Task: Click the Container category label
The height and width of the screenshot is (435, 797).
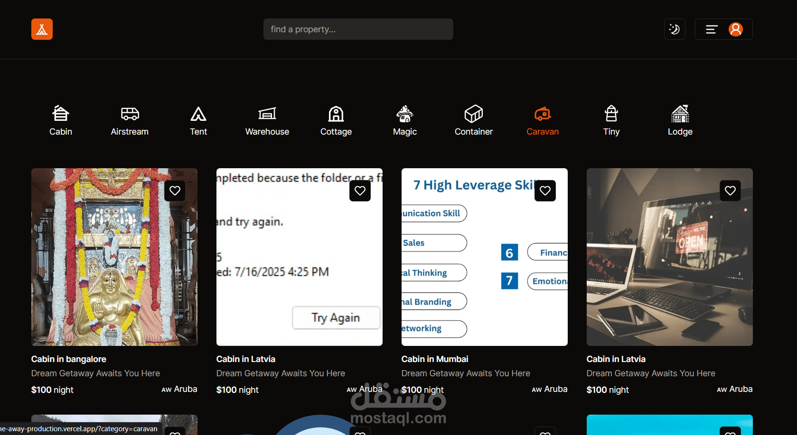Action: [474, 132]
